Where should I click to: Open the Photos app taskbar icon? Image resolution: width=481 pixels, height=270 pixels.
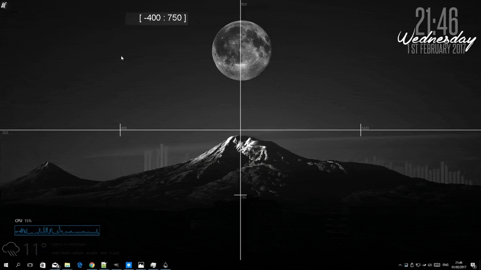[x=141, y=265]
